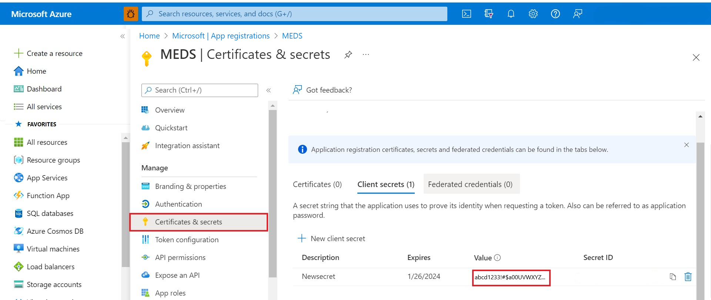Click the orange bug preview icon
Screen dimensions: 711x300
131,14
